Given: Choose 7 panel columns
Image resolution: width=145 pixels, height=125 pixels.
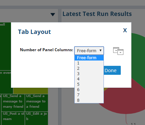Looking at the screenshot, I should tap(89, 95).
